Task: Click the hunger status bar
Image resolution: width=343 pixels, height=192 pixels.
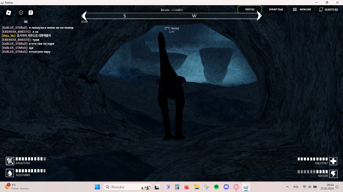Action: 30,159
